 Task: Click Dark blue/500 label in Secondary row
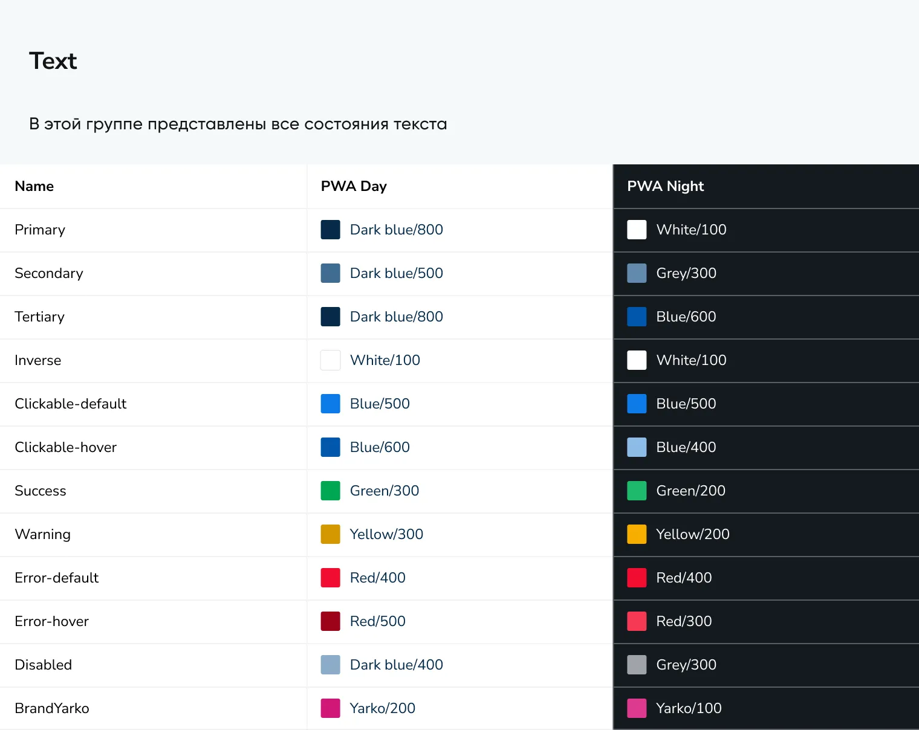tap(397, 273)
